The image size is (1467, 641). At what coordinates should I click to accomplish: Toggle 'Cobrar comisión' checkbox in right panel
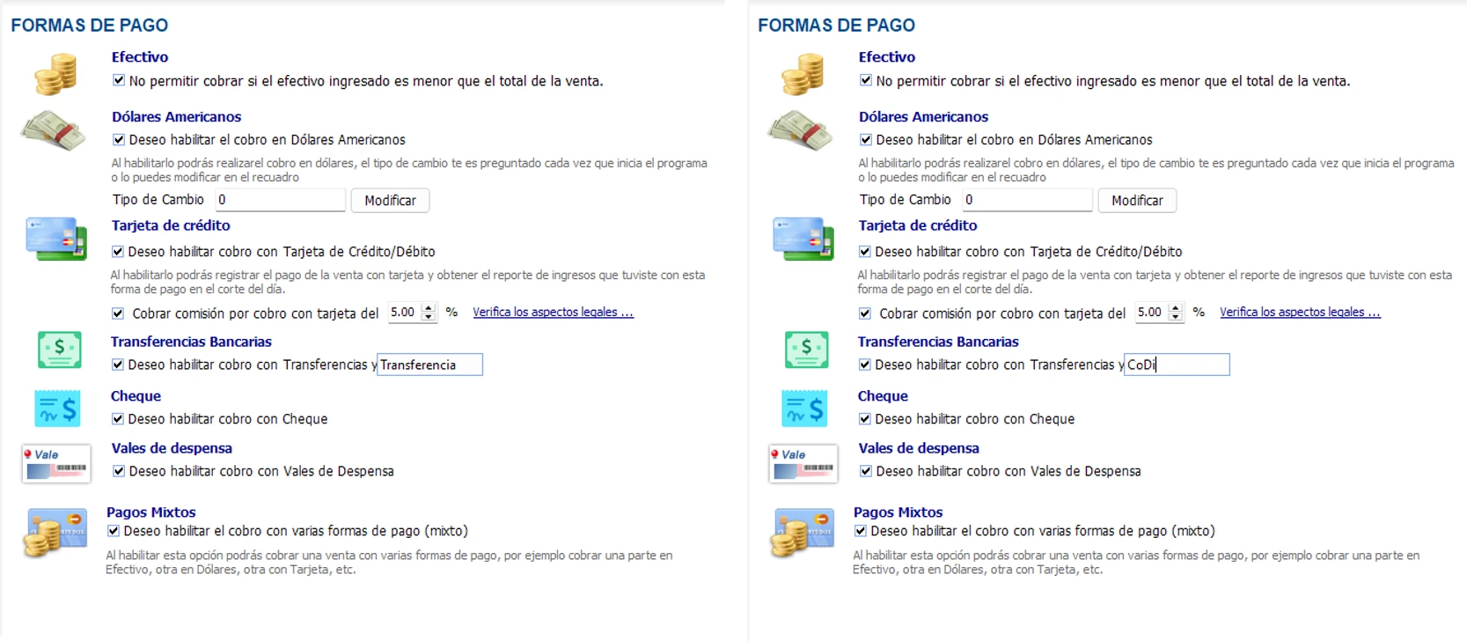[x=865, y=313]
